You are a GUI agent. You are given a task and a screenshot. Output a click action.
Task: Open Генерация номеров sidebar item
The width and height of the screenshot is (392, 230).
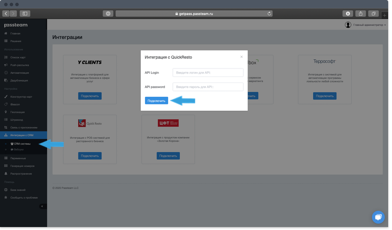click(x=22, y=166)
